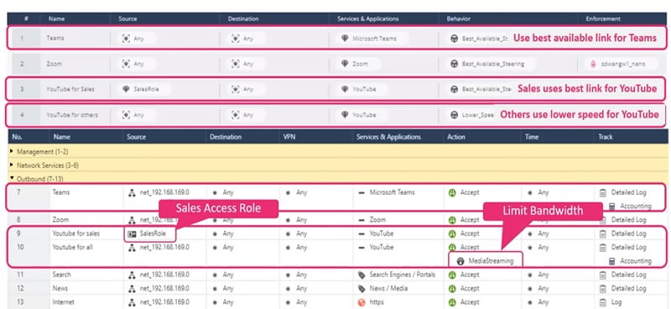
Task: Click Detailed Log icon in rule 7
Action: (603, 192)
